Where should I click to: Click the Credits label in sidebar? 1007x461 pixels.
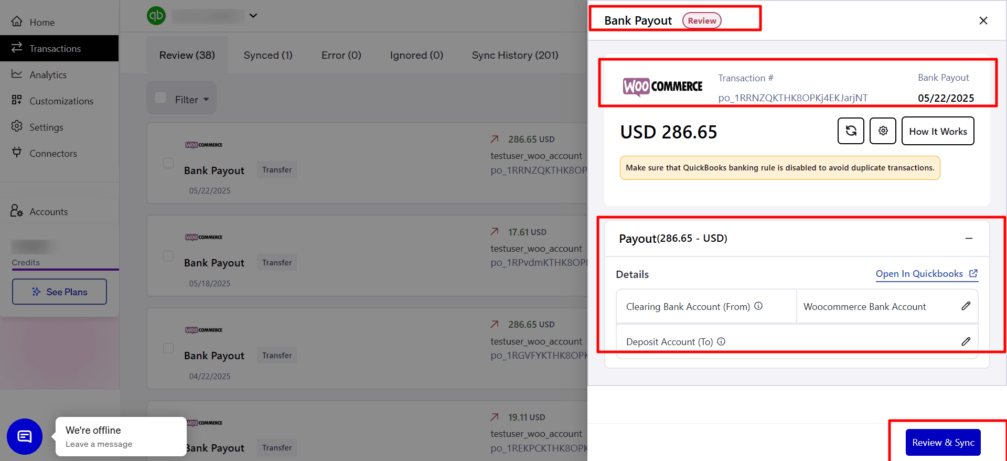[x=26, y=262]
